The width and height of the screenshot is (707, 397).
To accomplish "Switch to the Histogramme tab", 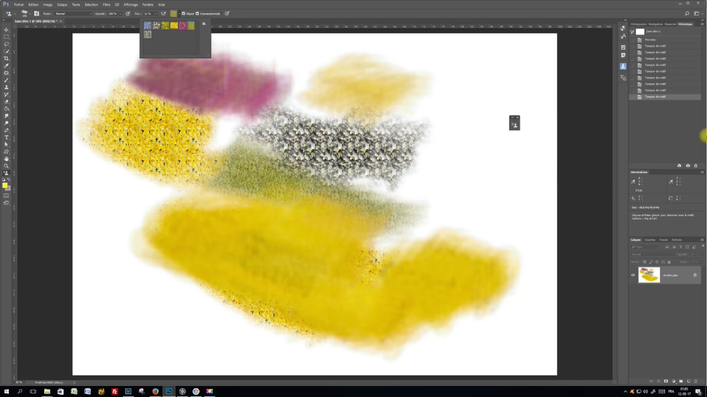I will [x=639, y=24].
